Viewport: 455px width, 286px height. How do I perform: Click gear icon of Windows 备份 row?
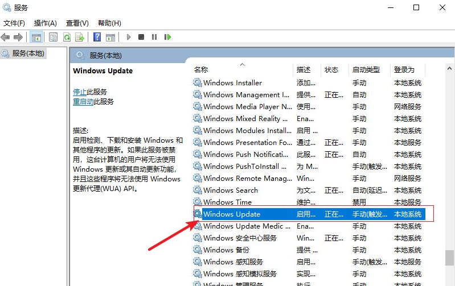pos(198,250)
